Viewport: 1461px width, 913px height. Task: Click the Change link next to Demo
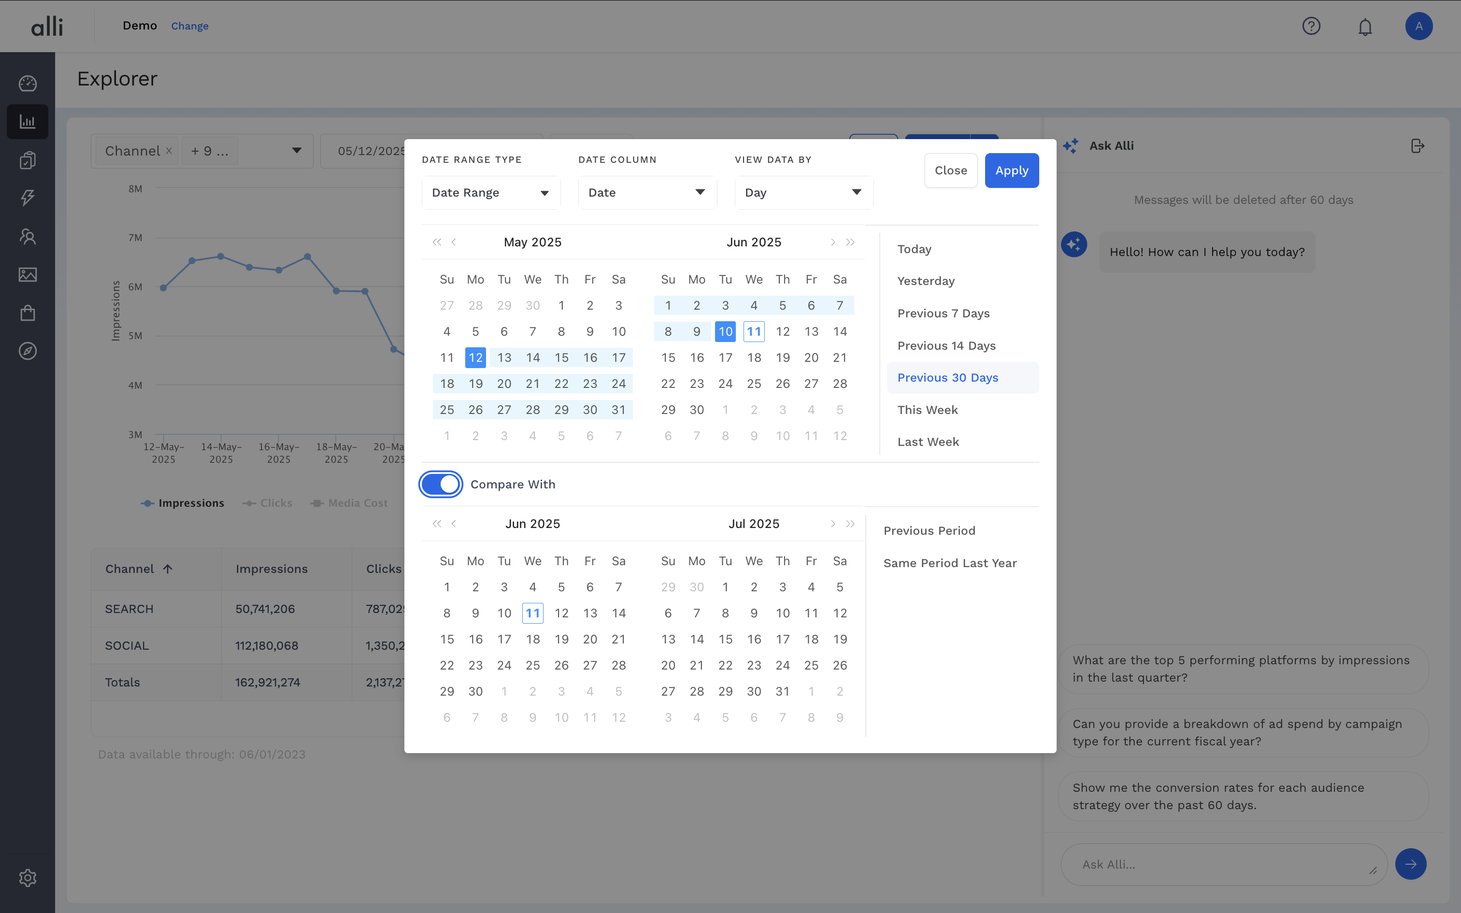(189, 26)
